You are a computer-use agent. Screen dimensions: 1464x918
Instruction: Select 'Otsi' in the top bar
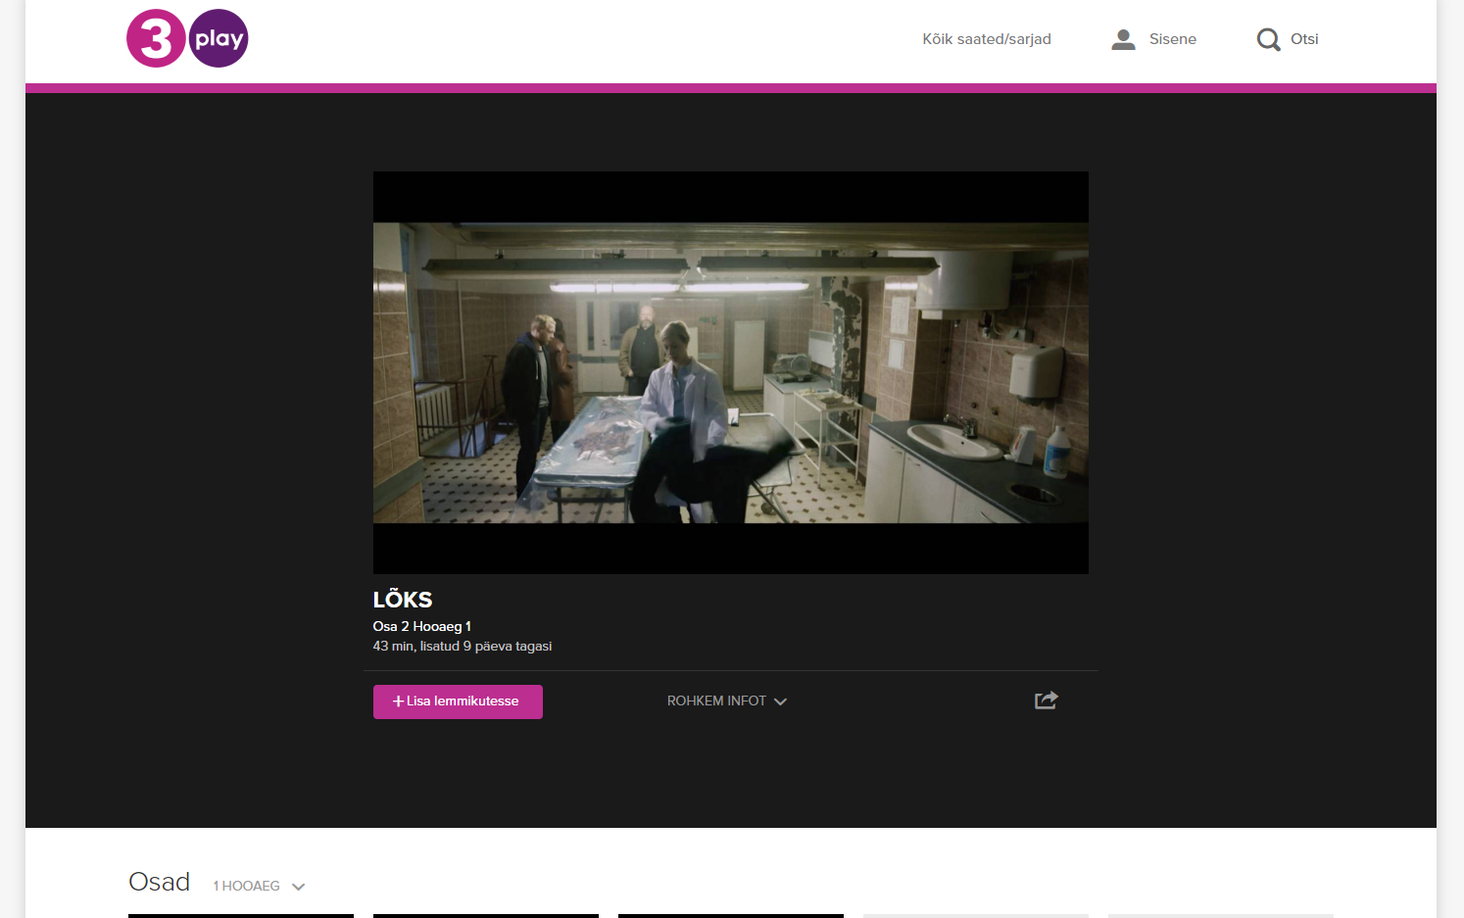click(x=1303, y=38)
